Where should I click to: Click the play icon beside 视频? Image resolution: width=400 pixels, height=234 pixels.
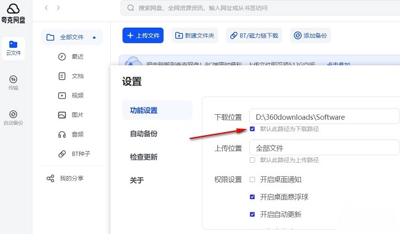(62, 95)
